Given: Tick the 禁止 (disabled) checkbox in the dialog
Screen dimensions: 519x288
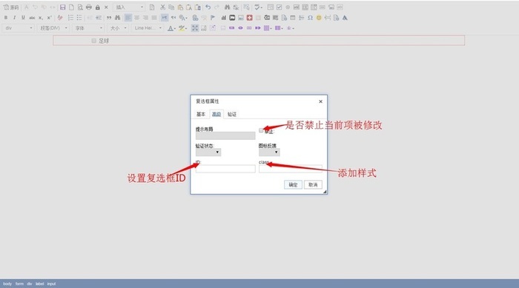Looking at the screenshot, I should coord(261,130).
